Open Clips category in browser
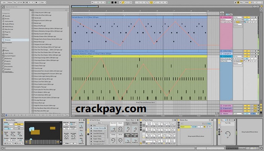The image size is (264, 151). coord(6,35)
